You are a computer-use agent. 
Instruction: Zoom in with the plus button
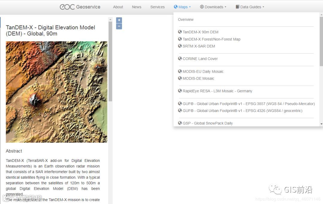tap(119, 20)
